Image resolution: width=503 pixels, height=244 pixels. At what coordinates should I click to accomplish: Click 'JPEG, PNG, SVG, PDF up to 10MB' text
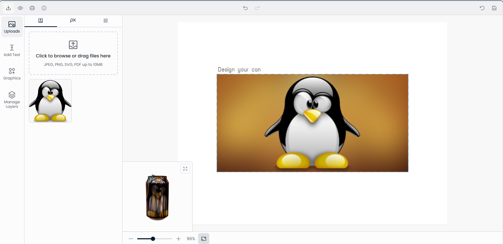(x=73, y=64)
